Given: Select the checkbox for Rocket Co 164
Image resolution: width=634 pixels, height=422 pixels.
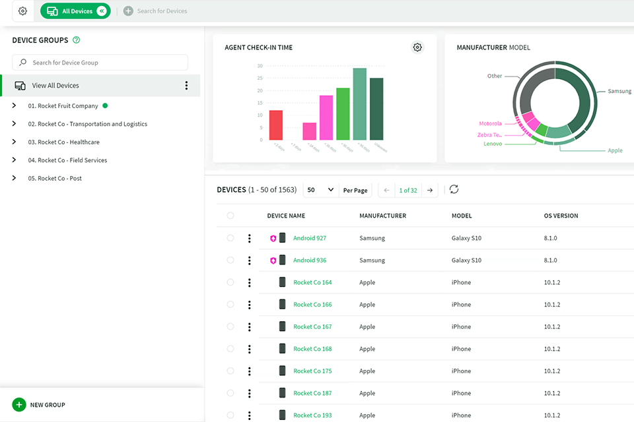Looking at the screenshot, I should pyautogui.click(x=230, y=282).
